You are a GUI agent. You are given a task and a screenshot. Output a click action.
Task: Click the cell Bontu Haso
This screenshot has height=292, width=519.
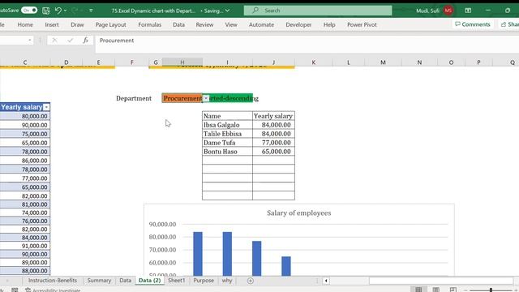(x=227, y=152)
